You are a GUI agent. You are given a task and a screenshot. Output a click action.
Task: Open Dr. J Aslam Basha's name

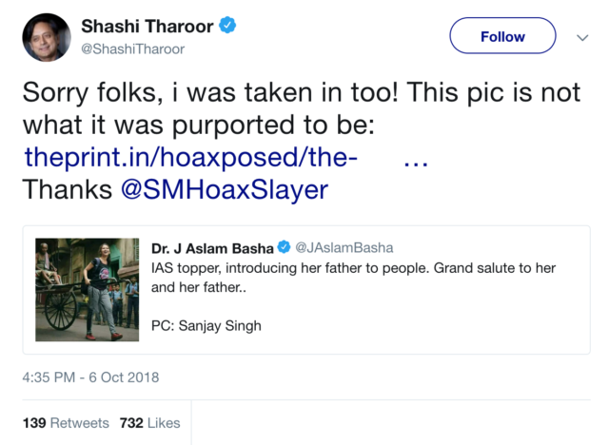point(211,248)
